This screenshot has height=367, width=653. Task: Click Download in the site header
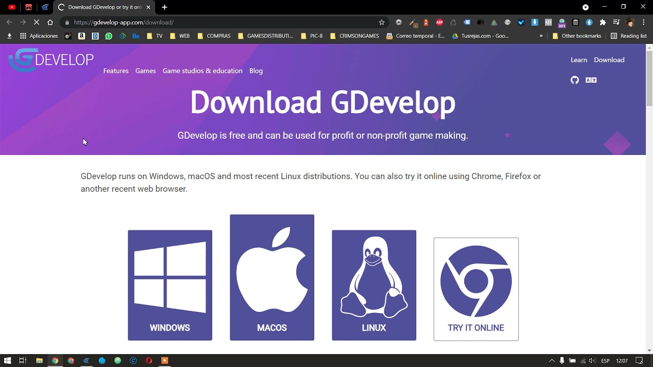tap(609, 60)
